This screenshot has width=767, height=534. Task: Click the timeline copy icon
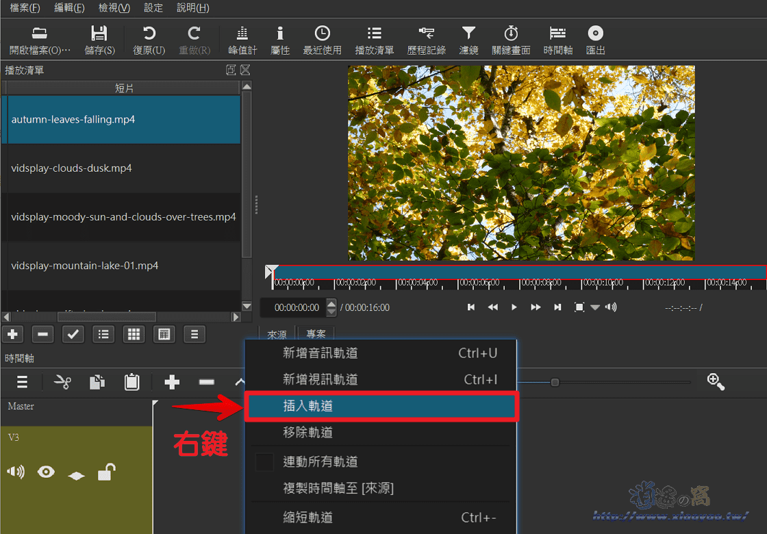[97, 382]
